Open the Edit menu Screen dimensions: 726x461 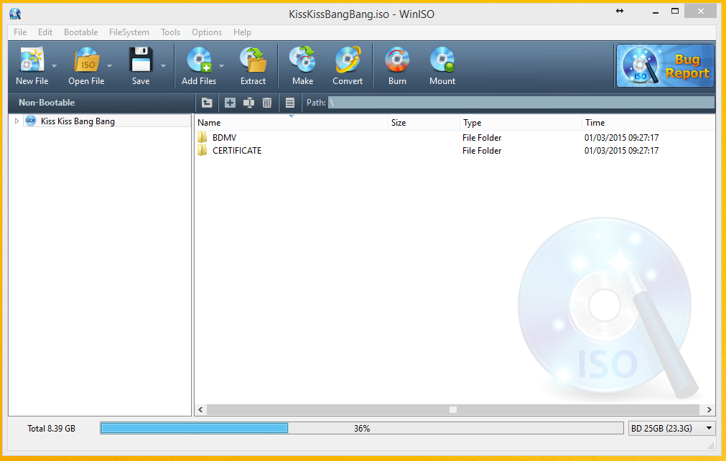[45, 32]
